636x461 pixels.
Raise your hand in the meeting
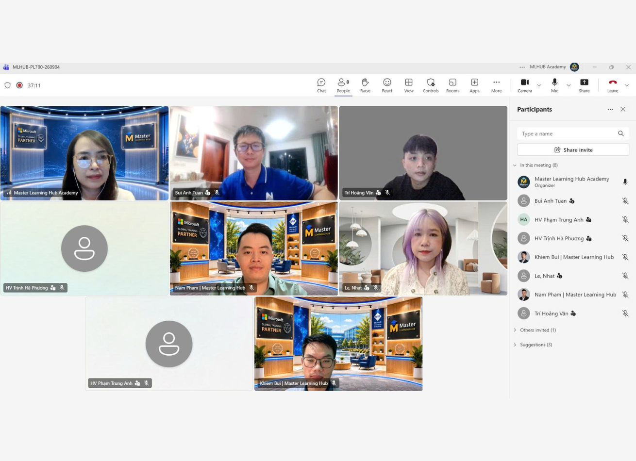pyautogui.click(x=365, y=85)
